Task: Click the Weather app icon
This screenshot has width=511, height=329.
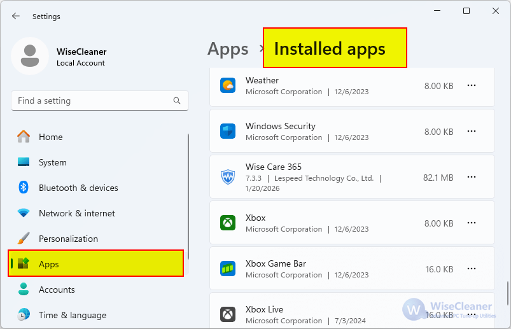Action: [228, 86]
